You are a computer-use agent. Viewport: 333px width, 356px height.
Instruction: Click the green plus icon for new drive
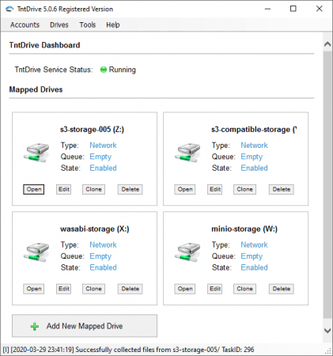35,327
